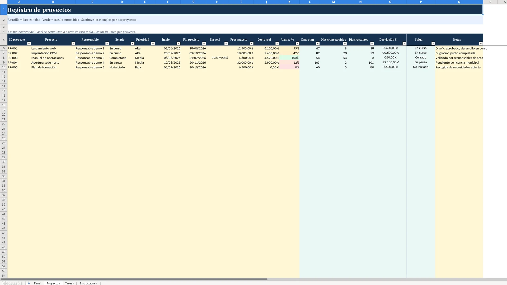The image size is (507, 285).
Task: Select Fin real cell '29/07/2026'
Action: 217,58
